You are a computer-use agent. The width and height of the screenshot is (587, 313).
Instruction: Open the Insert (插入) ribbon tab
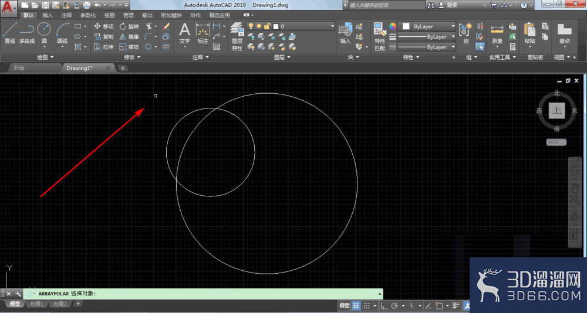pos(48,15)
